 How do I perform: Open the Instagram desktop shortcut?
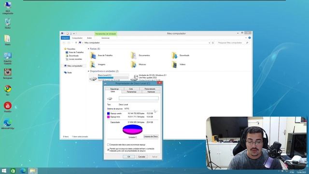[8, 74]
